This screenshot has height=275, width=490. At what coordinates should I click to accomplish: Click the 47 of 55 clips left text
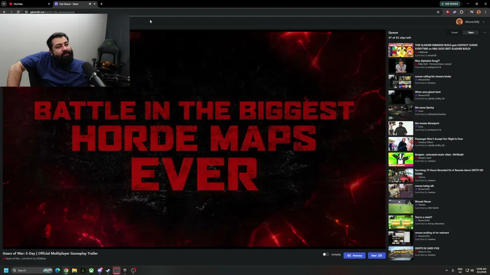pos(400,38)
